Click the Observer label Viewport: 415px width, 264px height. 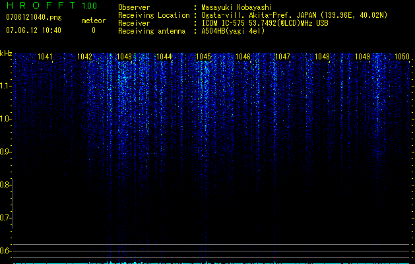(x=134, y=7)
